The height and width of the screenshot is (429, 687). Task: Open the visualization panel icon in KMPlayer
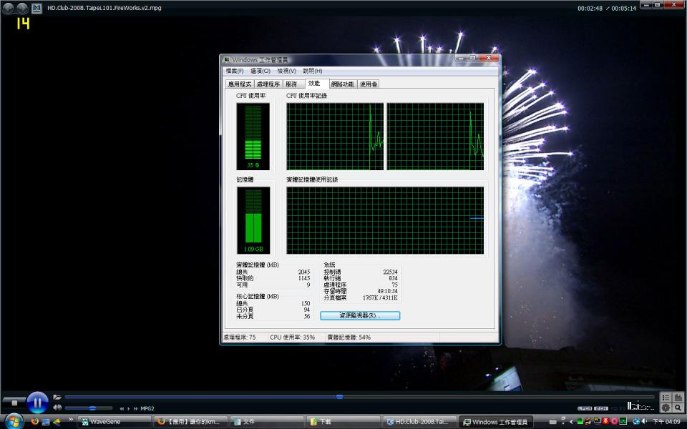[x=678, y=398]
